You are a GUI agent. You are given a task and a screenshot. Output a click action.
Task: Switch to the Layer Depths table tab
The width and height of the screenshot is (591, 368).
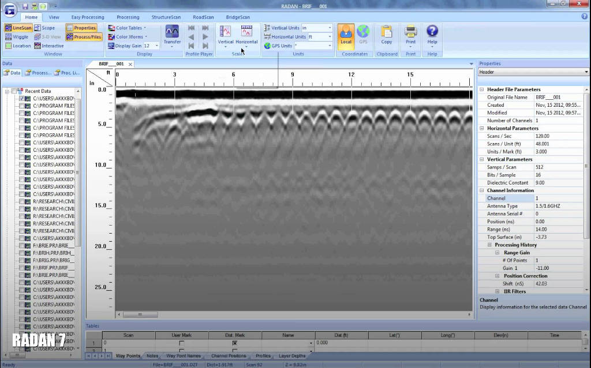coord(292,356)
